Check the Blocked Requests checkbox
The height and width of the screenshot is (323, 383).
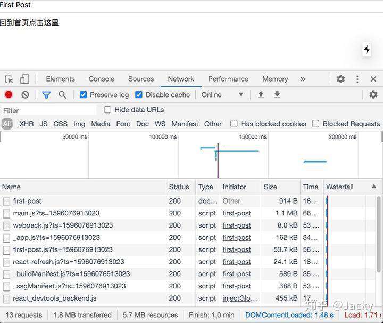coord(315,124)
